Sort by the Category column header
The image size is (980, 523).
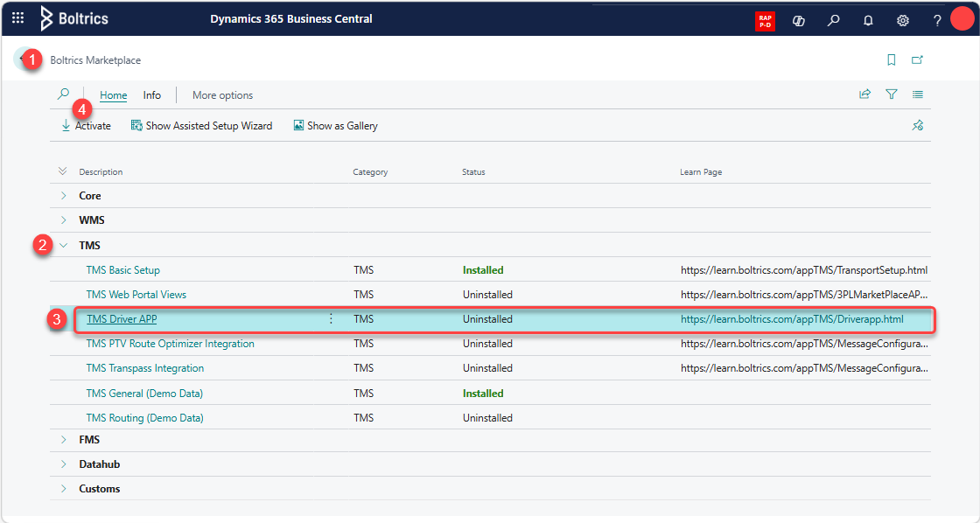pos(370,171)
